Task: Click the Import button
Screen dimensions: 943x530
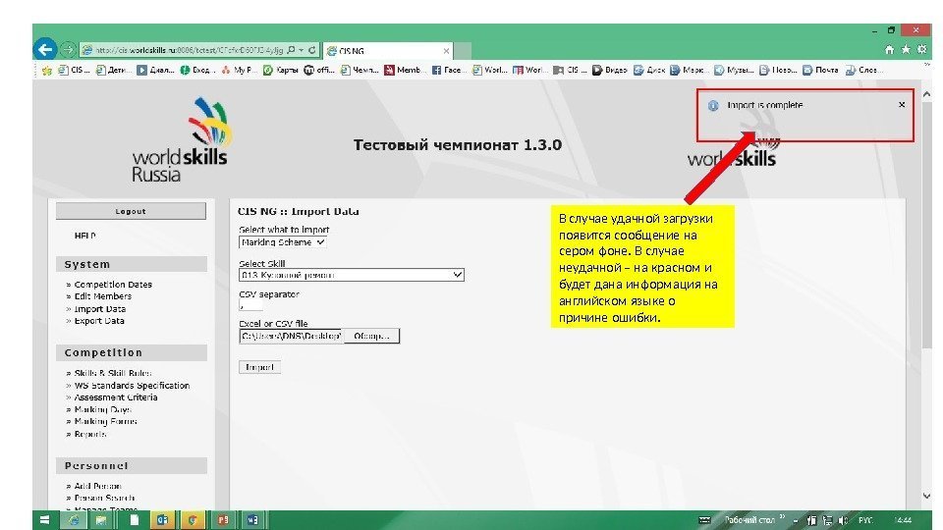Action: click(x=259, y=367)
